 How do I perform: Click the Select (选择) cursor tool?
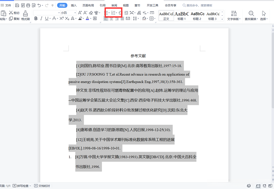pyautogui.click(x=264, y=16)
